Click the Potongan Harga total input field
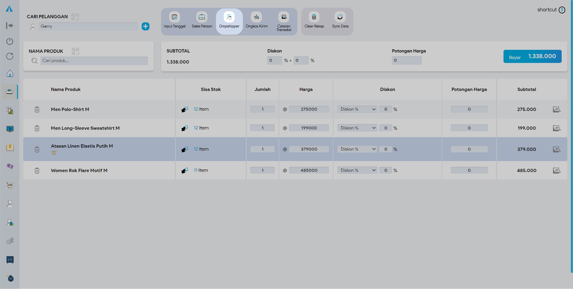This screenshot has height=289, width=573. tap(407, 61)
